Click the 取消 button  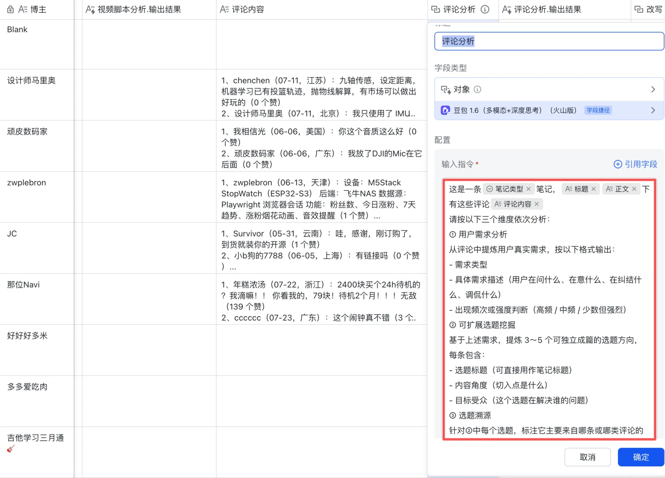click(587, 457)
